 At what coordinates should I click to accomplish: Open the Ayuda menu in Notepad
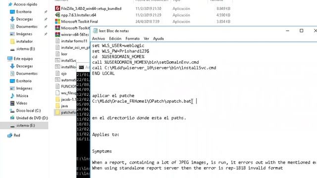pos(158,39)
